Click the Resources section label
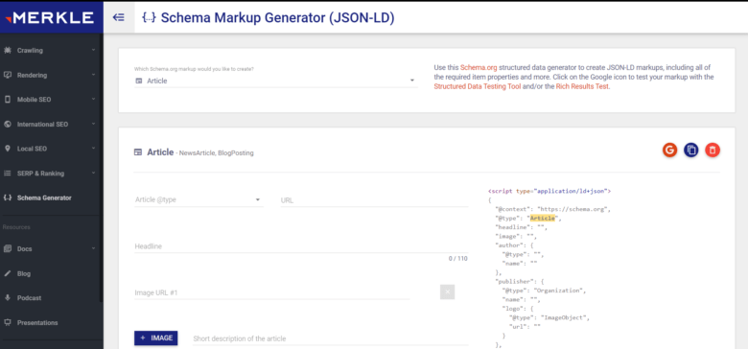This screenshot has width=748, height=349. [16, 227]
